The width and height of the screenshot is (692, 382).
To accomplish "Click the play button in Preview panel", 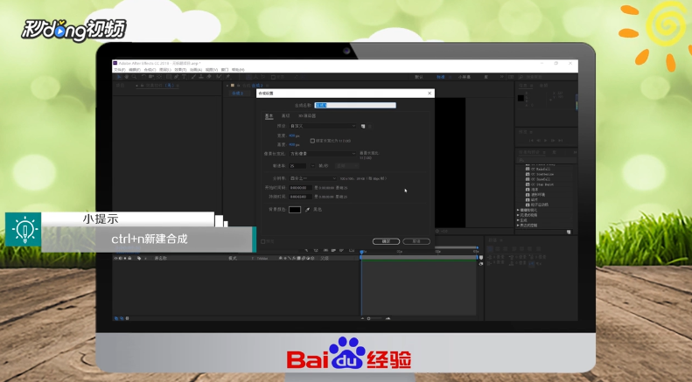I will point(546,140).
